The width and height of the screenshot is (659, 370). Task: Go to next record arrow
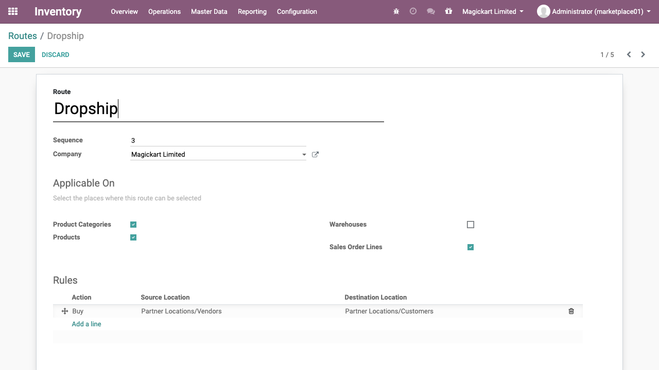coord(643,54)
